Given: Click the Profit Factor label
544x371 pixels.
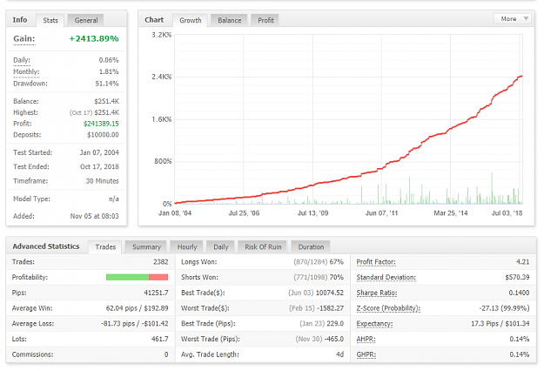Looking at the screenshot, I should [x=376, y=262].
